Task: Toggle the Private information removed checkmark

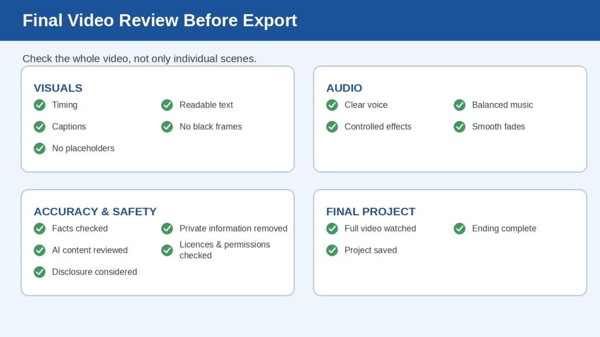Action: point(167,229)
